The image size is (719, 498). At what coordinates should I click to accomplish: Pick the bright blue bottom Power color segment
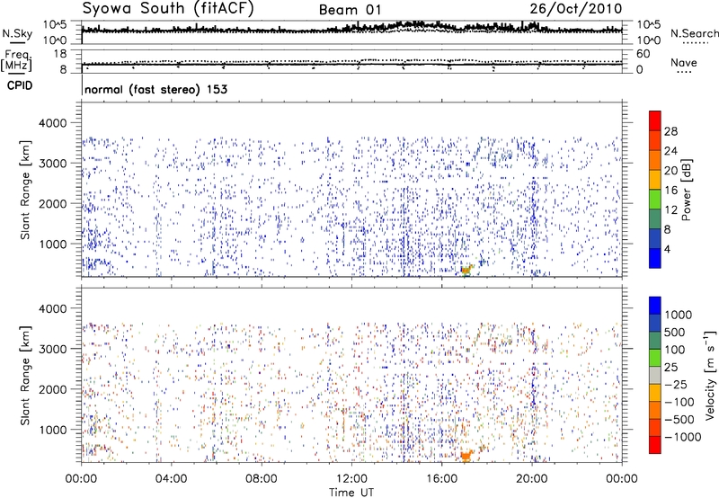tap(655, 258)
